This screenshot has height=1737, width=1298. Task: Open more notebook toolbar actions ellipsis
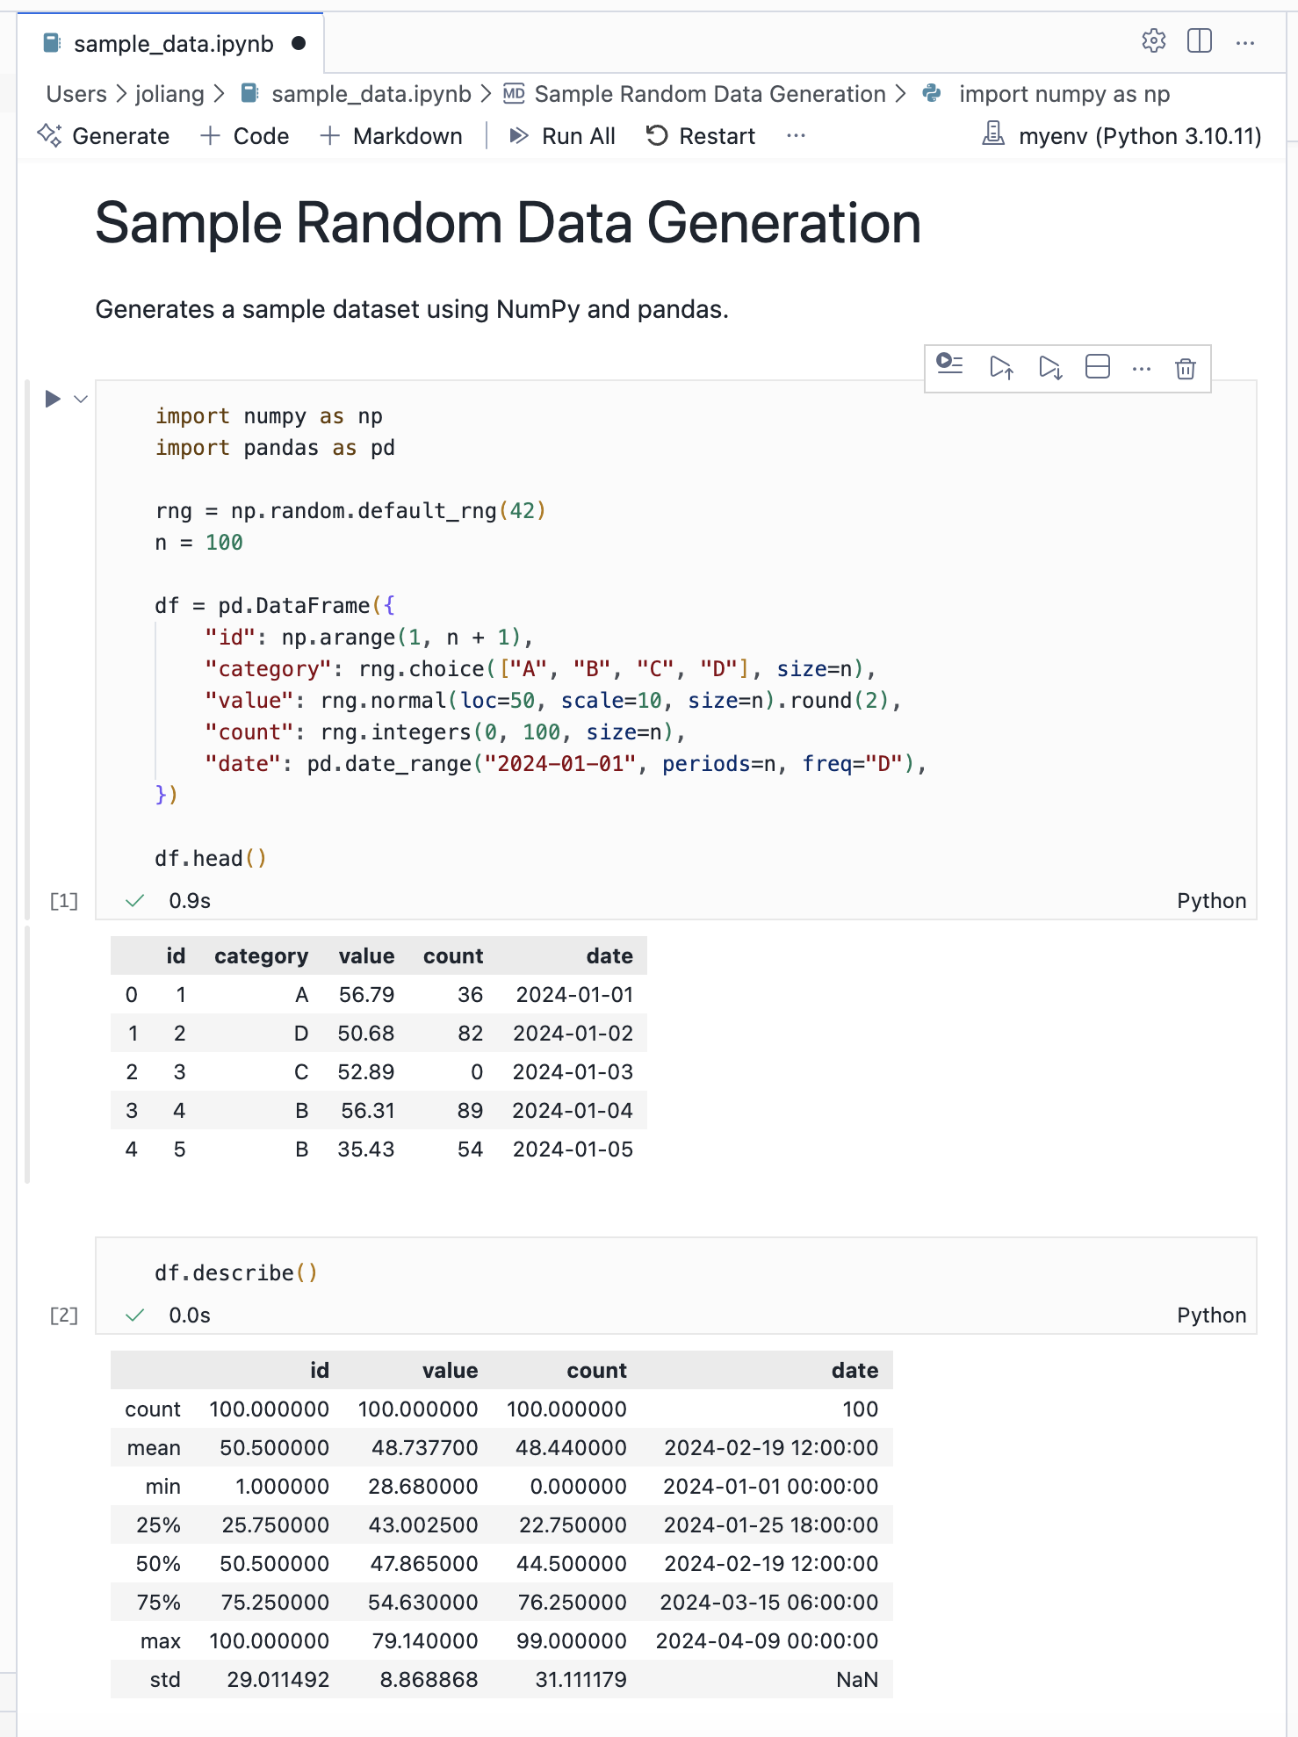pos(796,136)
